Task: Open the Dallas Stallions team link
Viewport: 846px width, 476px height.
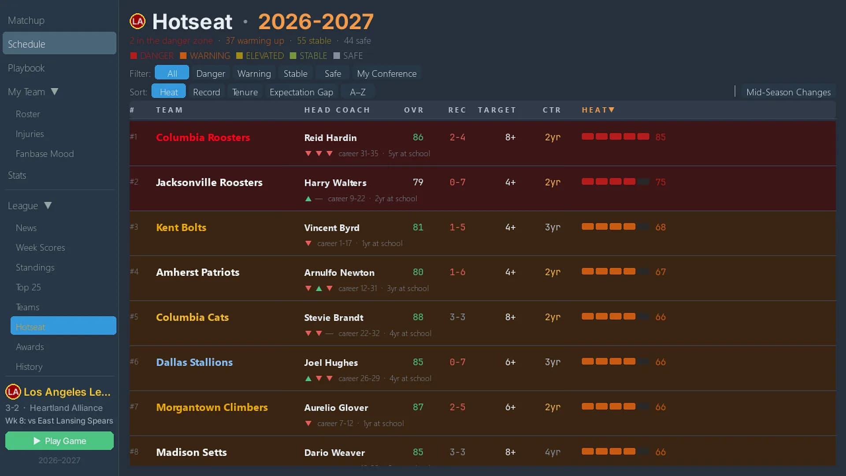Action: click(194, 362)
